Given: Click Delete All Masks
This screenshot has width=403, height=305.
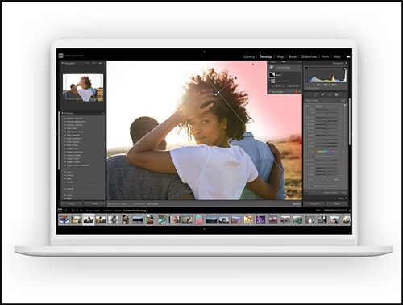Looking at the screenshot, I should (x=330, y=193).
